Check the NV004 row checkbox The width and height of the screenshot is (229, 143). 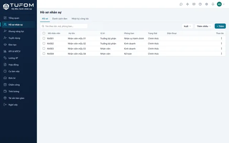pos(44,54)
